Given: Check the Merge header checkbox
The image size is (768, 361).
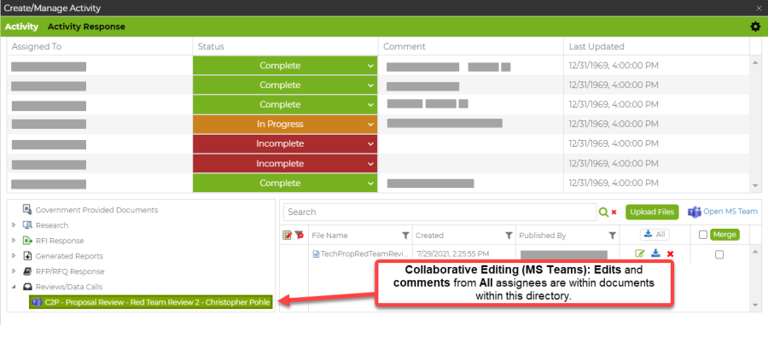Looking at the screenshot, I should click(x=703, y=235).
